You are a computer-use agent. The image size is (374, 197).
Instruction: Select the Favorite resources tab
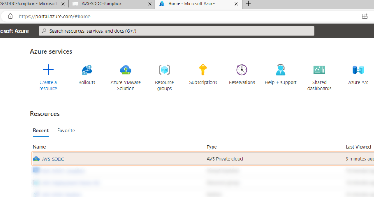[x=66, y=131]
